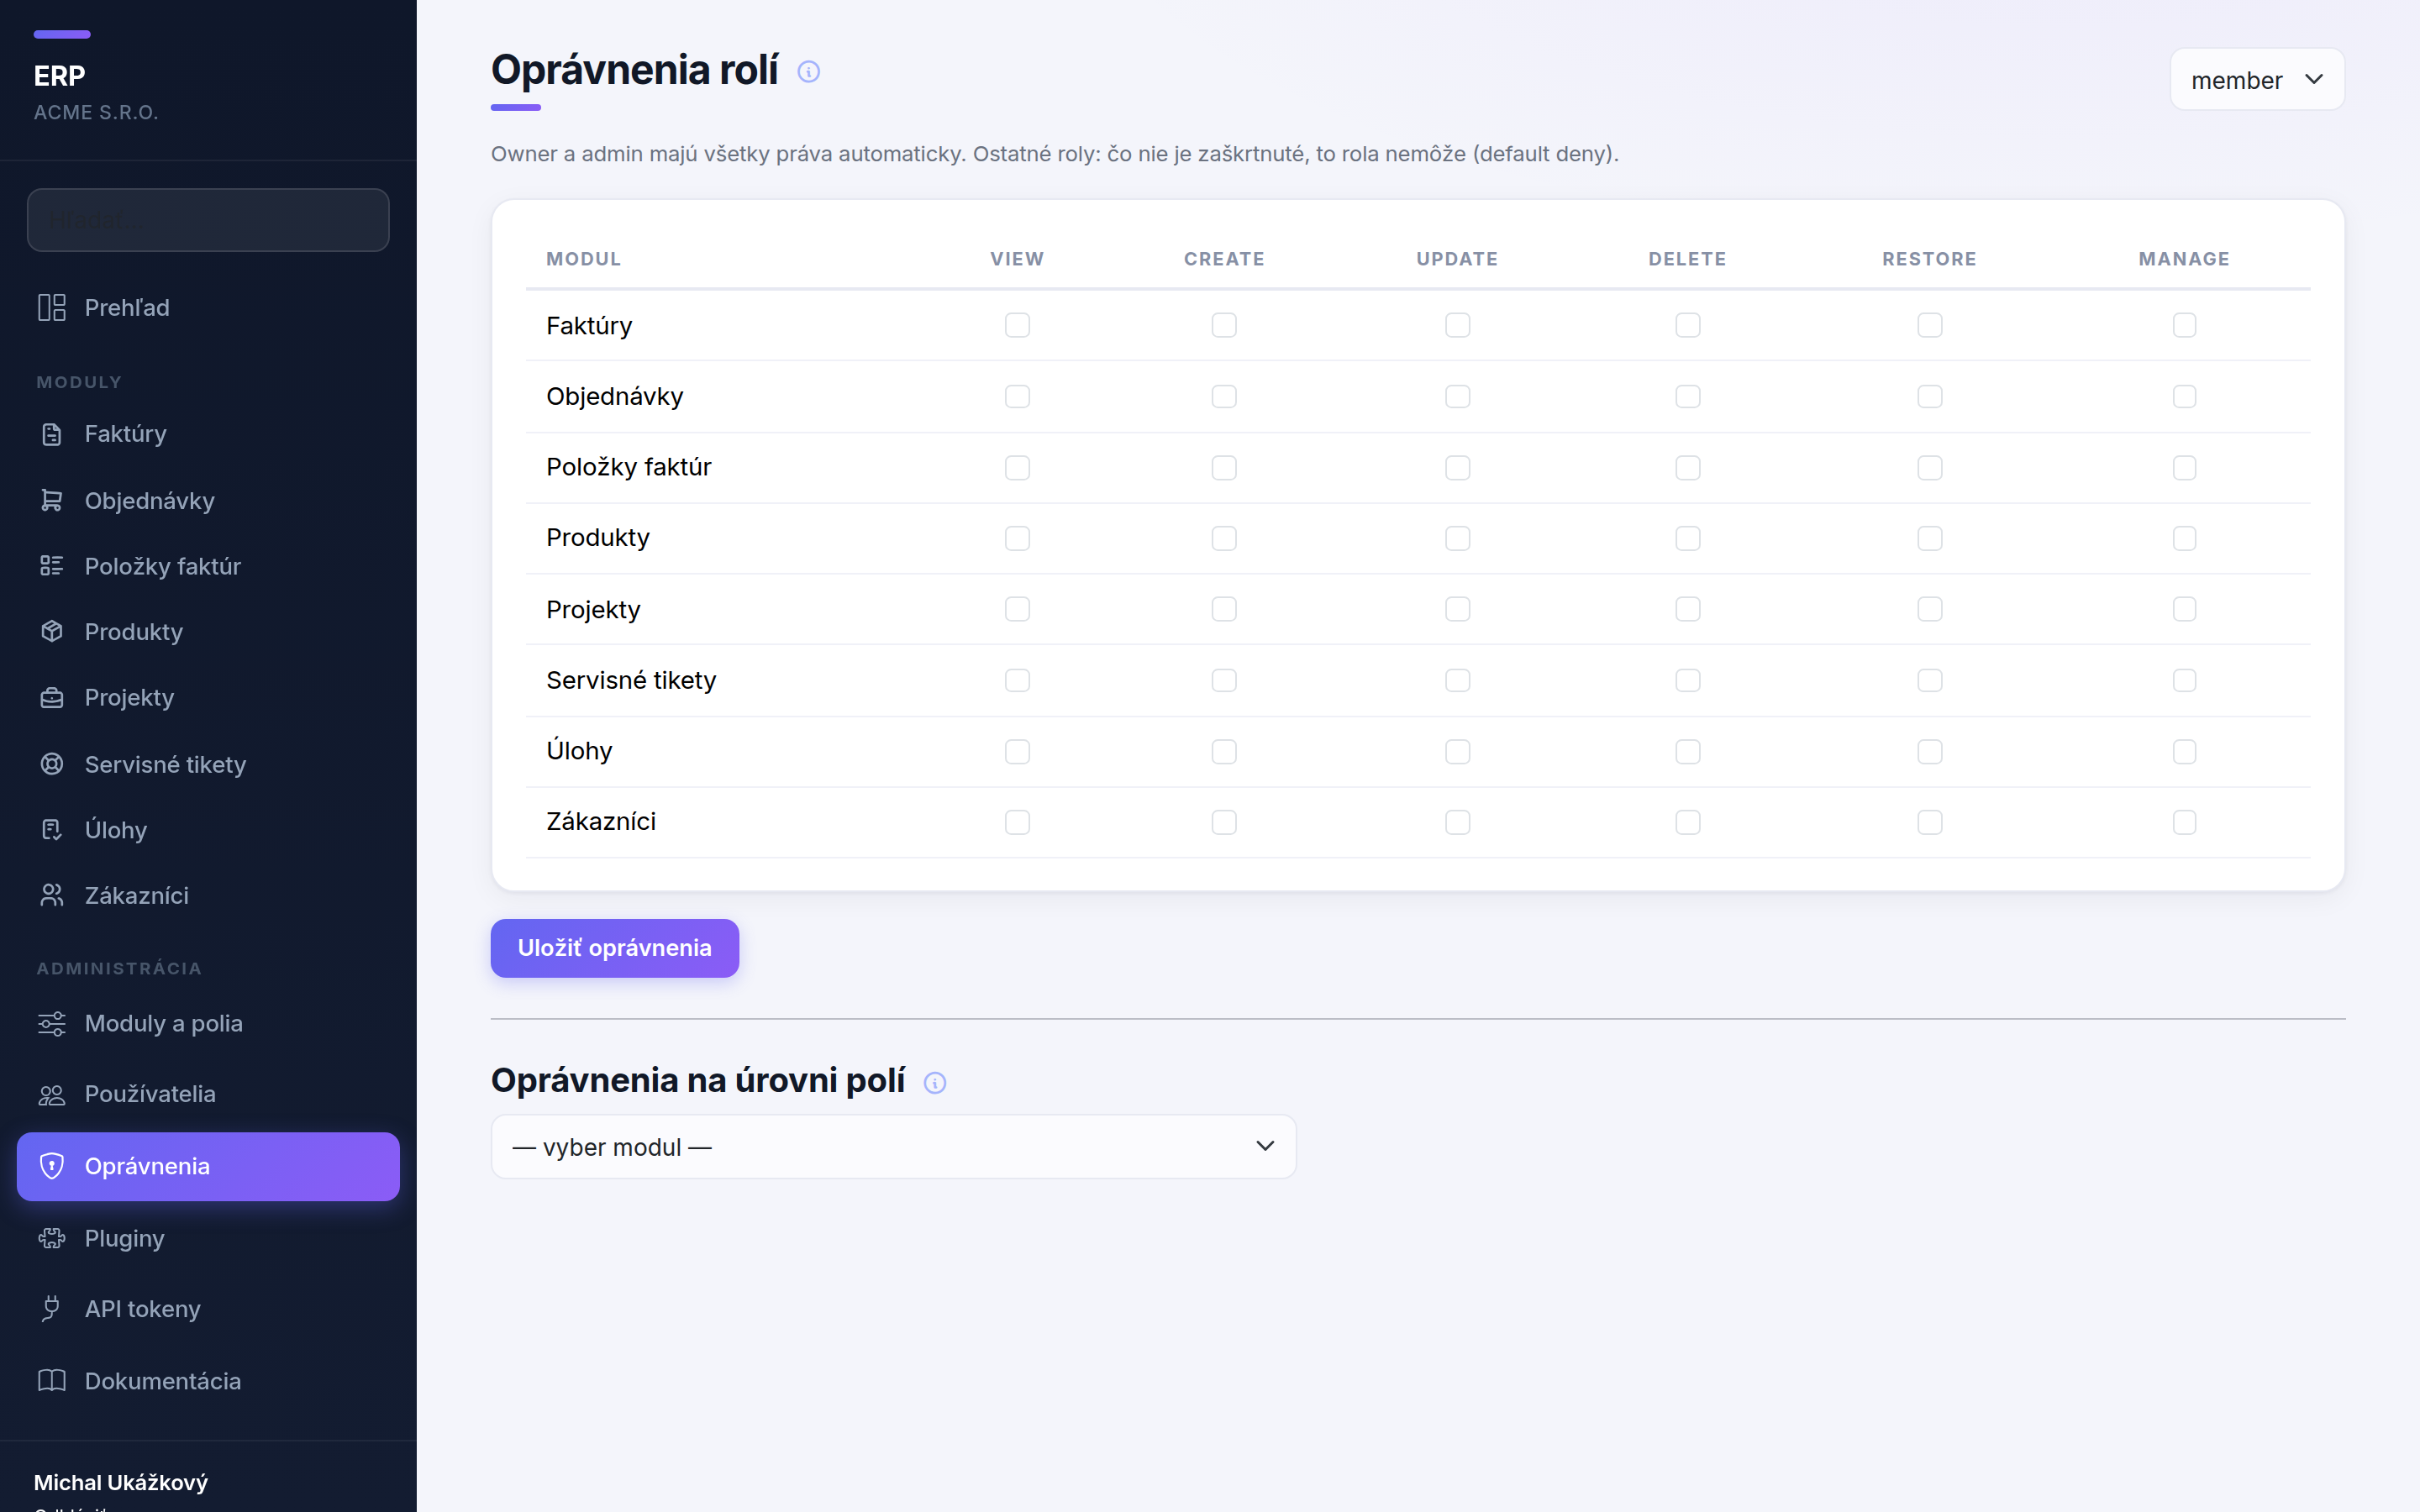Toggle Delete checkbox for Projekty row
The width and height of the screenshot is (2420, 1512).
[1687, 609]
